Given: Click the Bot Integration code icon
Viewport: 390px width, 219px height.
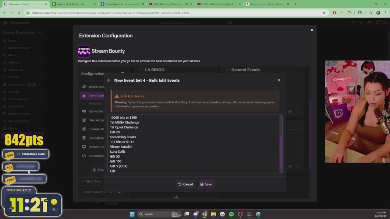Looking at the screenshot, I should point(84,156).
